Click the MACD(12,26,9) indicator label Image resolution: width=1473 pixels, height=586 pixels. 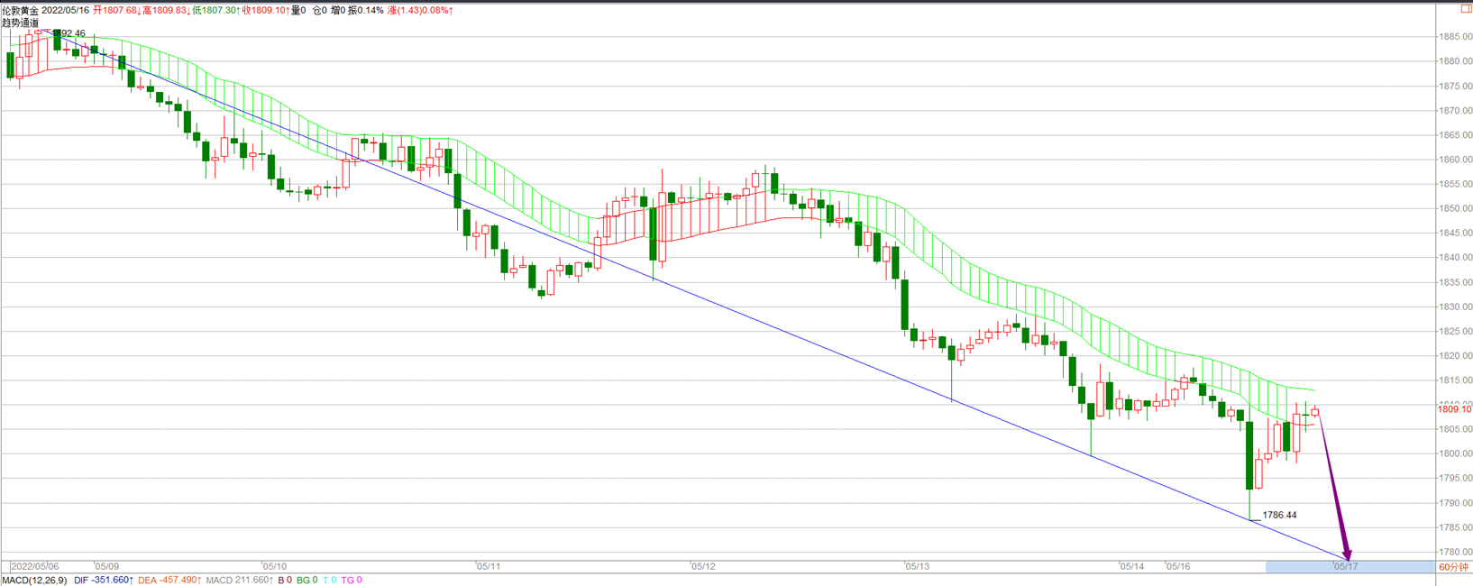point(34,580)
